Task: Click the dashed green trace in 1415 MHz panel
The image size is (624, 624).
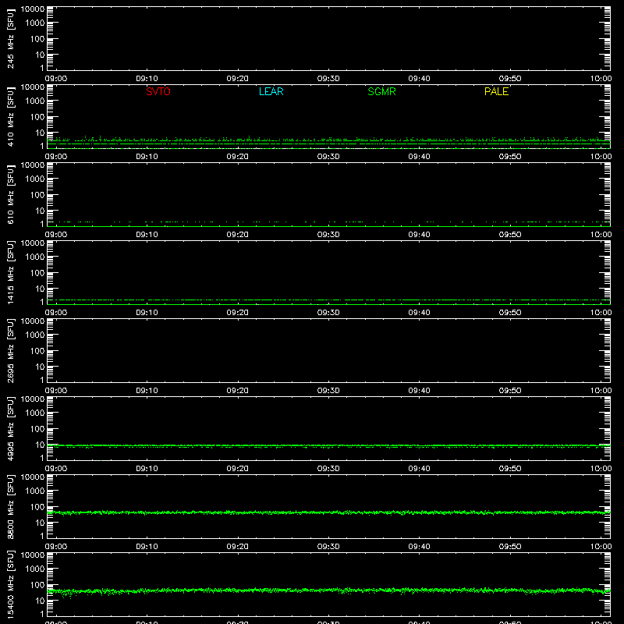Action: pos(328,300)
